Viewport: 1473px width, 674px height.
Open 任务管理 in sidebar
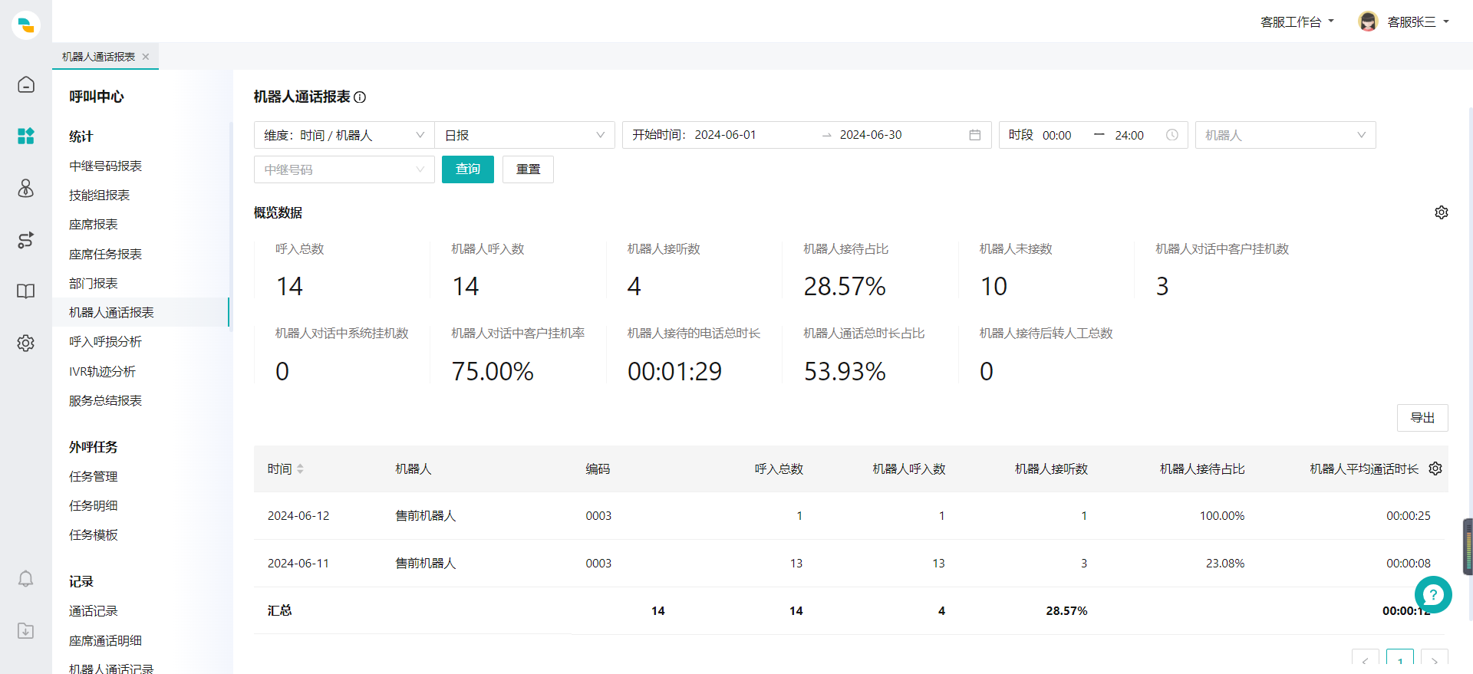pyautogui.click(x=94, y=477)
